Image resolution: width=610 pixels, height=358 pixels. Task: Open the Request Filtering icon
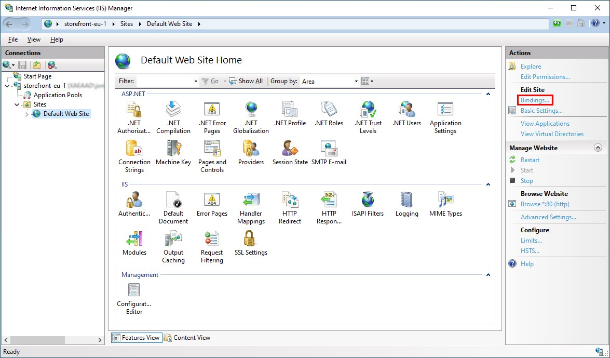click(212, 240)
